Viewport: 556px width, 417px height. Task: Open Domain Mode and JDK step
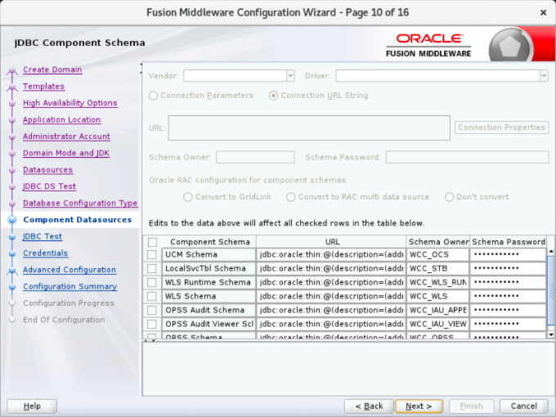pyautogui.click(x=66, y=153)
